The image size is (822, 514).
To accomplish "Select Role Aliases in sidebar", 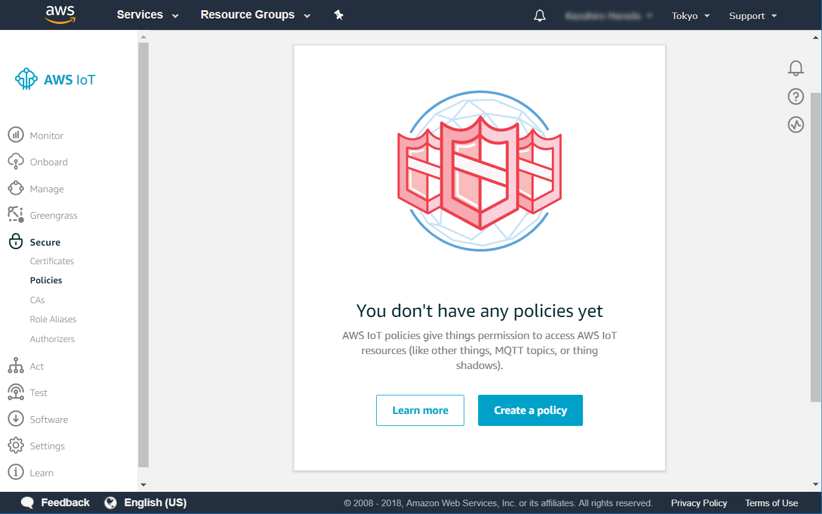I will [53, 319].
